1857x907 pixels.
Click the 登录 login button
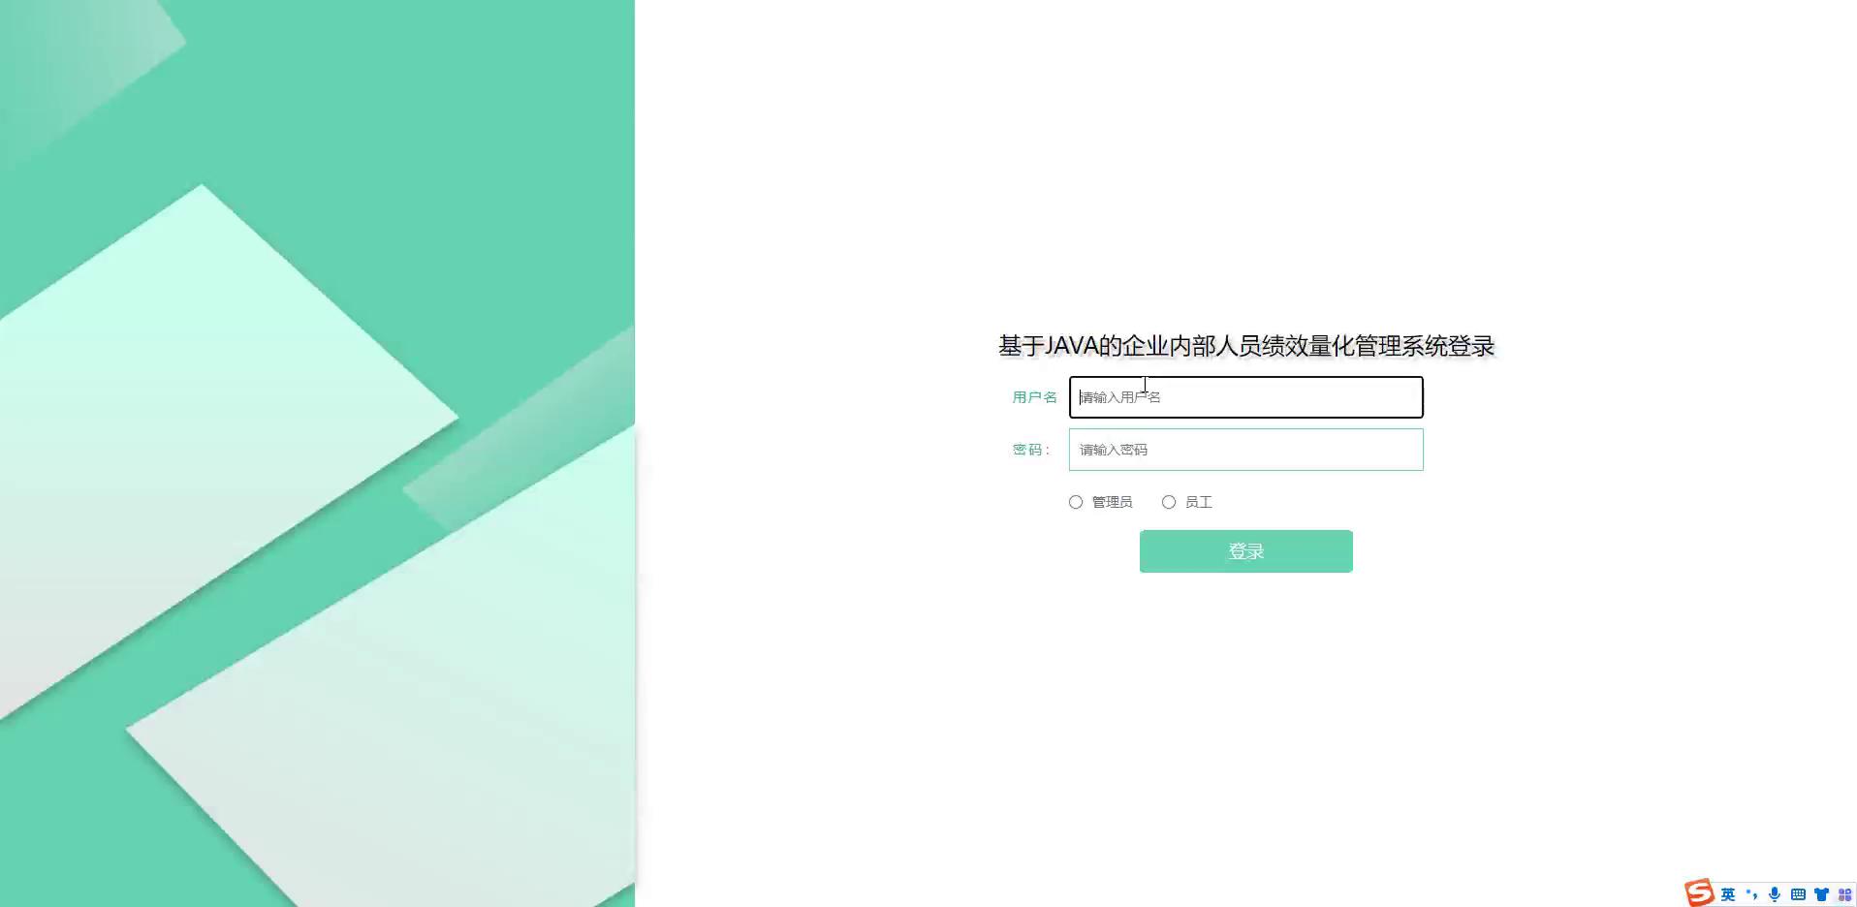pyautogui.click(x=1246, y=551)
